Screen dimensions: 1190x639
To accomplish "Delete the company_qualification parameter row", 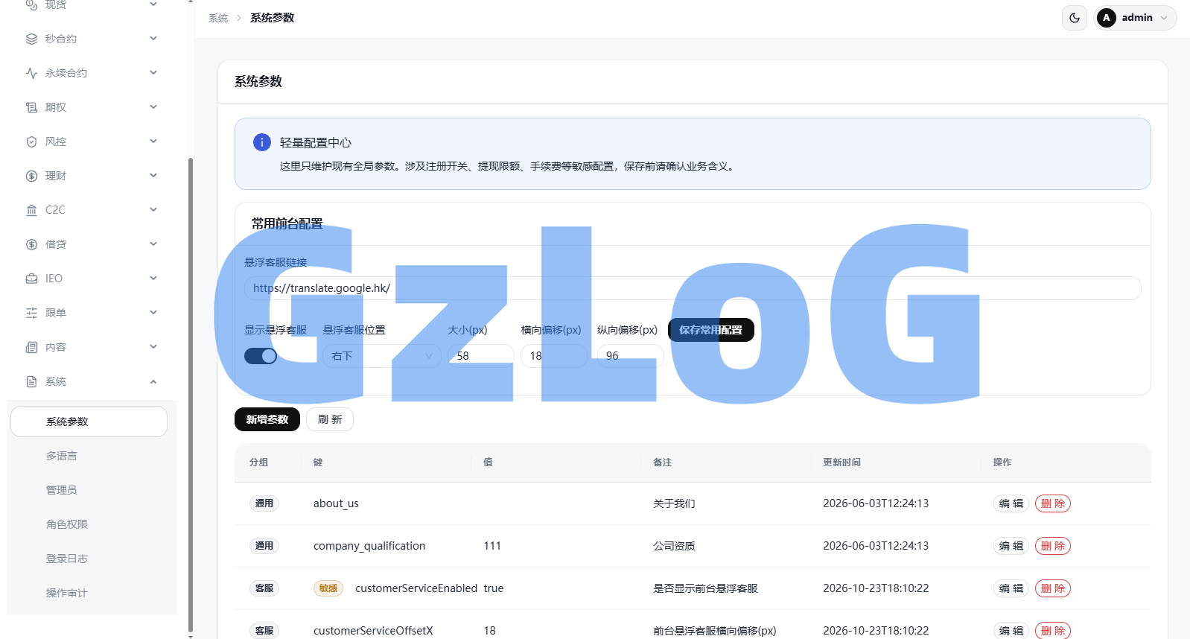I will 1053,546.
